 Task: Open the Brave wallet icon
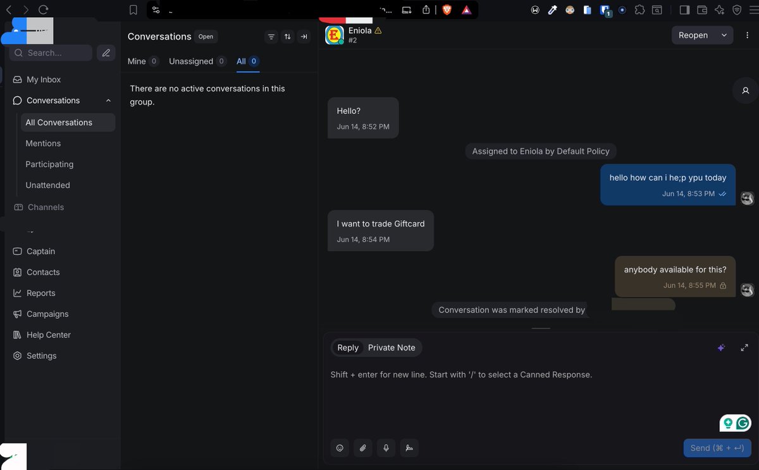[x=701, y=9]
